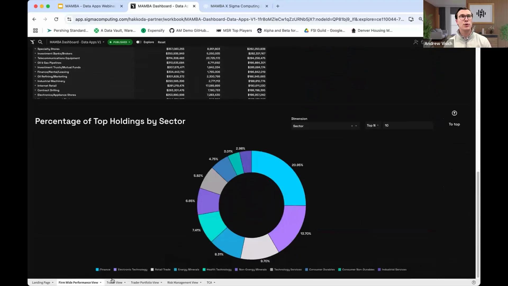Click the Electronic Technology legend swatch
The width and height of the screenshot is (508, 286).
(x=115, y=270)
